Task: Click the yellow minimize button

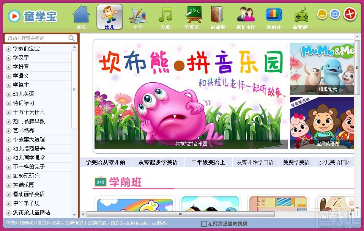Action: point(322,14)
